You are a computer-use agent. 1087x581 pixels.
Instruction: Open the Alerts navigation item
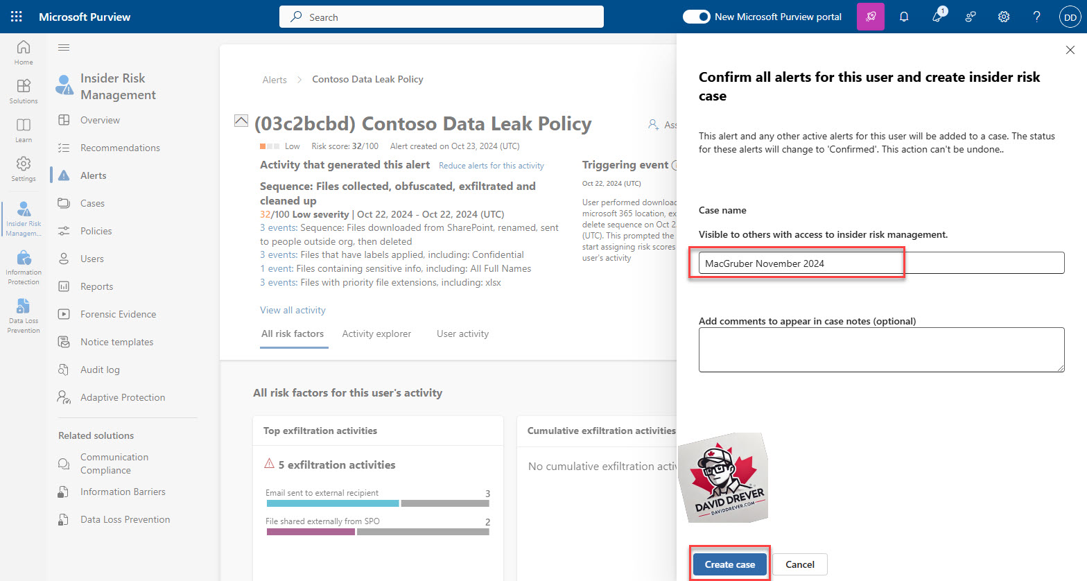93,175
